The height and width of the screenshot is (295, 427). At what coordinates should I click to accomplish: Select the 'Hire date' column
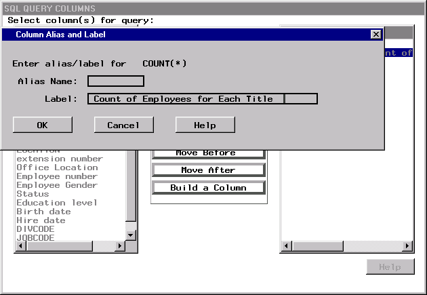tap(41, 220)
